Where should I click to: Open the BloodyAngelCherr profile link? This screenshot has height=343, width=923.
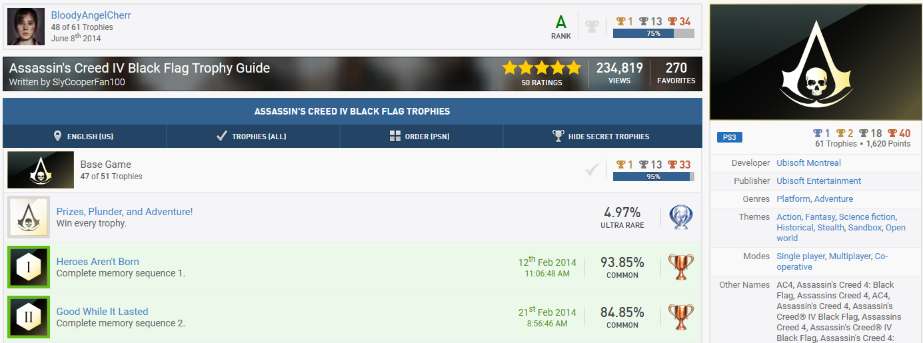[91, 15]
